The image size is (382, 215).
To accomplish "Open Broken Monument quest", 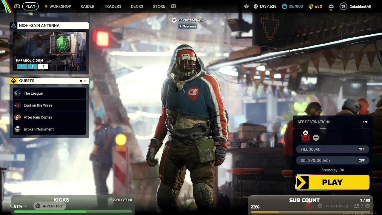I will click(x=49, y=129).
